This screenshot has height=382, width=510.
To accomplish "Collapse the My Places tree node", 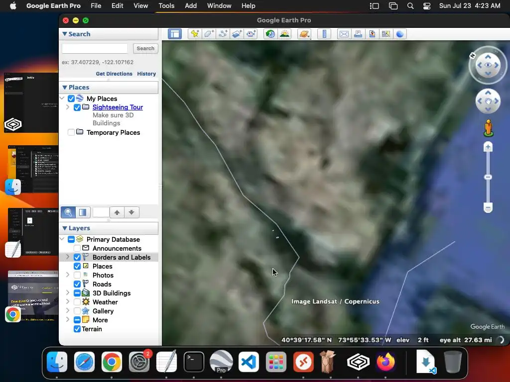I will pyautogui.click(x=62, y=98).
